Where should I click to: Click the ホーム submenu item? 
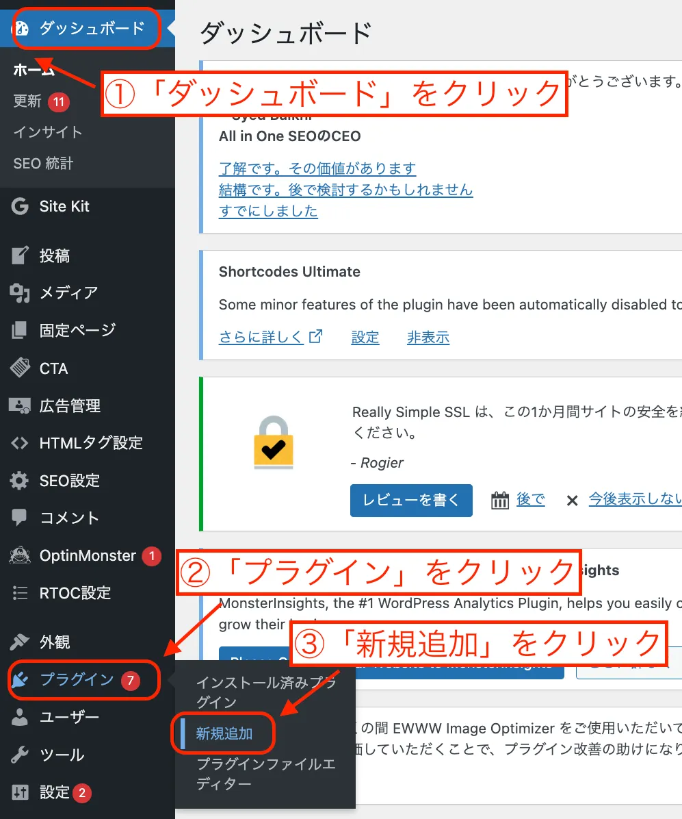34,69
